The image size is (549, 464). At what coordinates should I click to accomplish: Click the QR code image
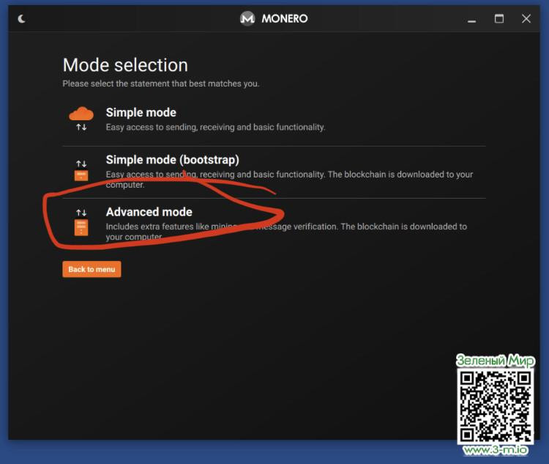[495, 405]
